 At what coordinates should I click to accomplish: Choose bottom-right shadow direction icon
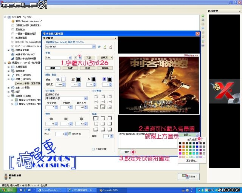click(110, 129)
